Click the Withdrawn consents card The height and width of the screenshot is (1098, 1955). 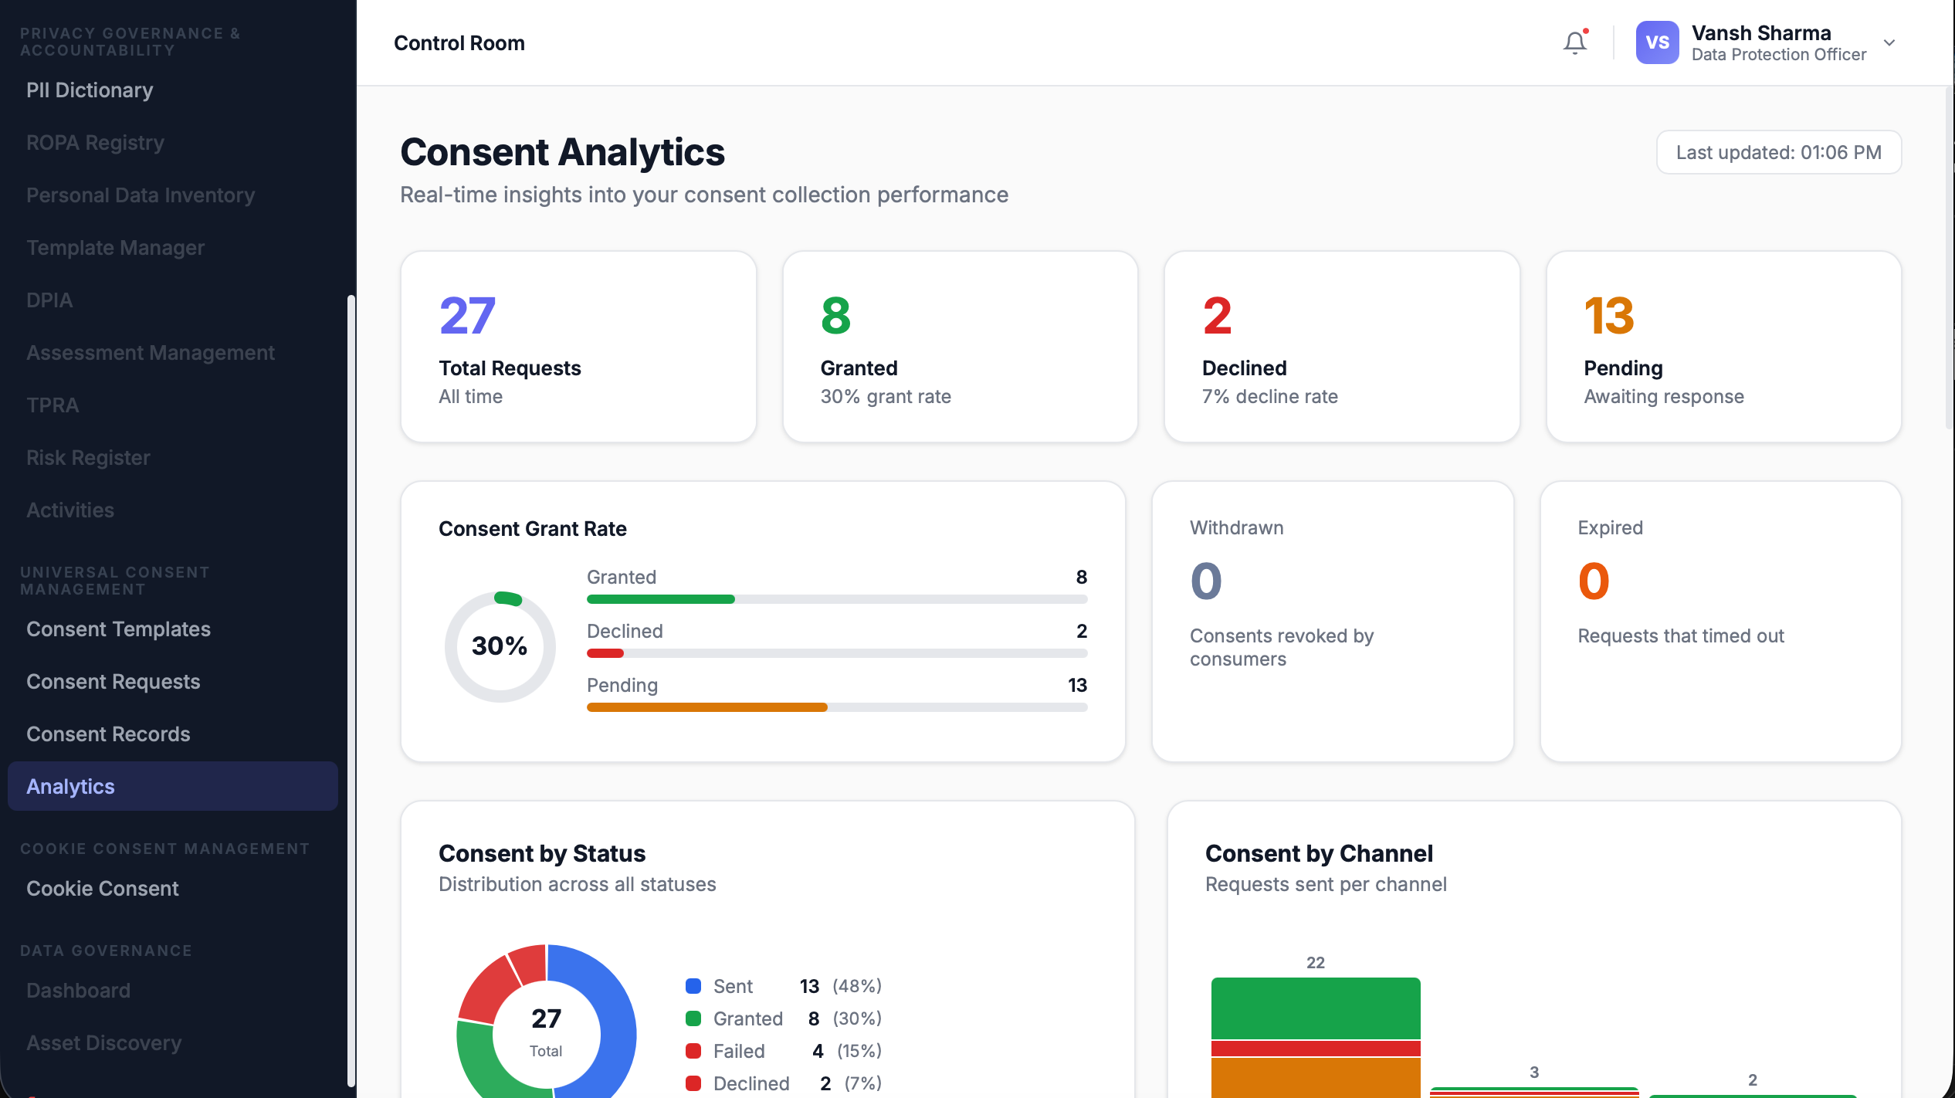1332,622
